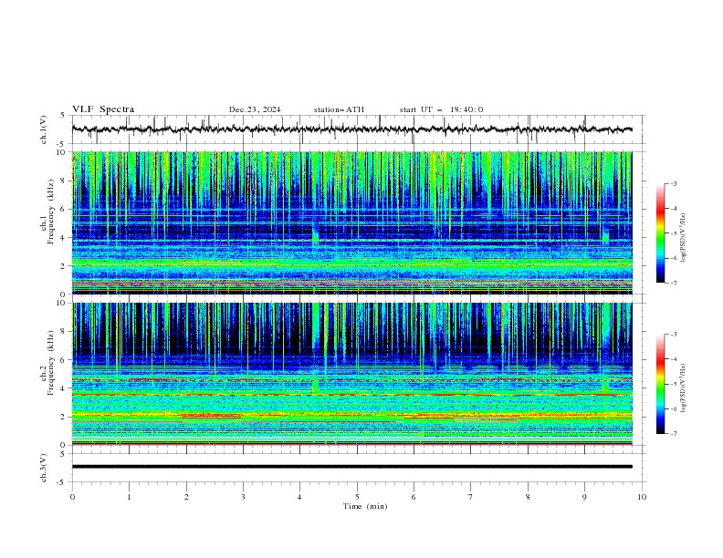The image size is (723, 558).
Task: Select the "start UT = 18:40:0" text
Action: coord(441,109)
